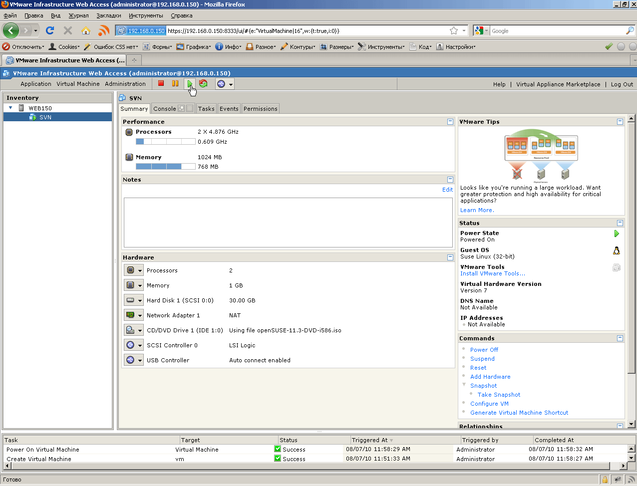
Task: Click the Processors usage bar
Action: pos(166,142)
